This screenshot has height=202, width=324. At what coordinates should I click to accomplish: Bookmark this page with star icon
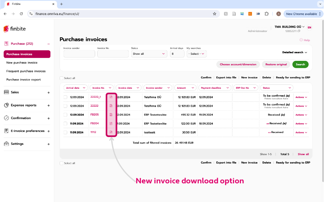[x=214, y=13]
